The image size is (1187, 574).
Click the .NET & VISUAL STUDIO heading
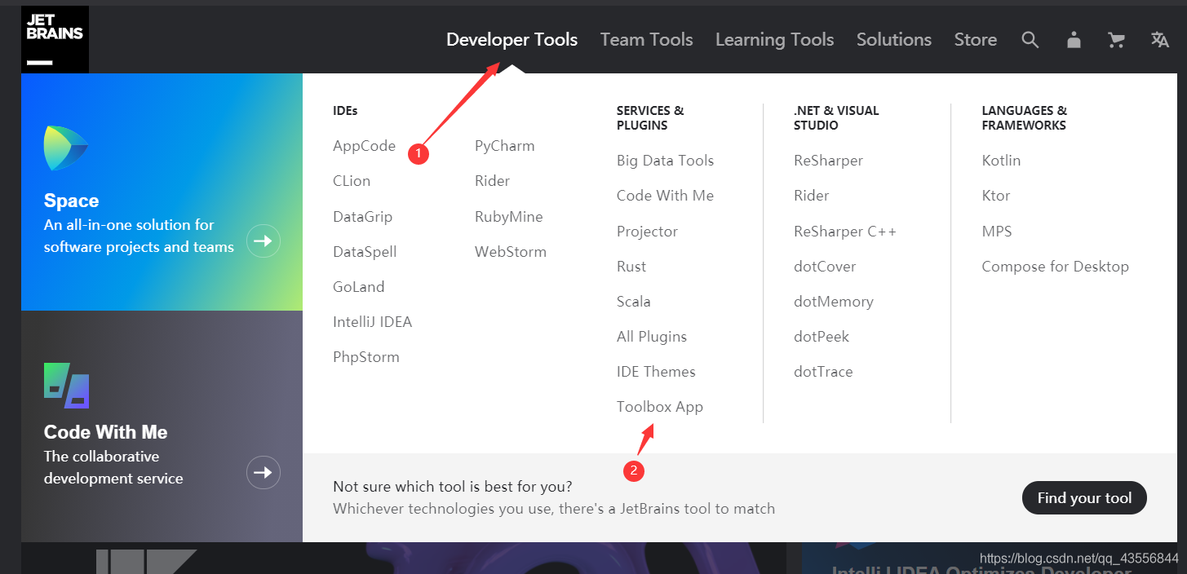pyautogui.click(x=836, y=118)
